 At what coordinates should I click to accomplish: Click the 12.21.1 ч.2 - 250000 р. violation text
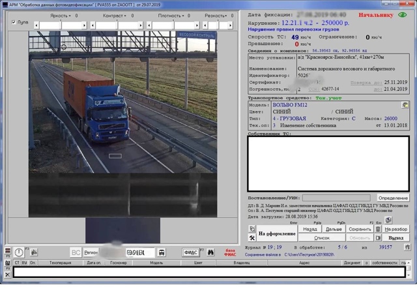pyautogui.click(x=315, y=23)
